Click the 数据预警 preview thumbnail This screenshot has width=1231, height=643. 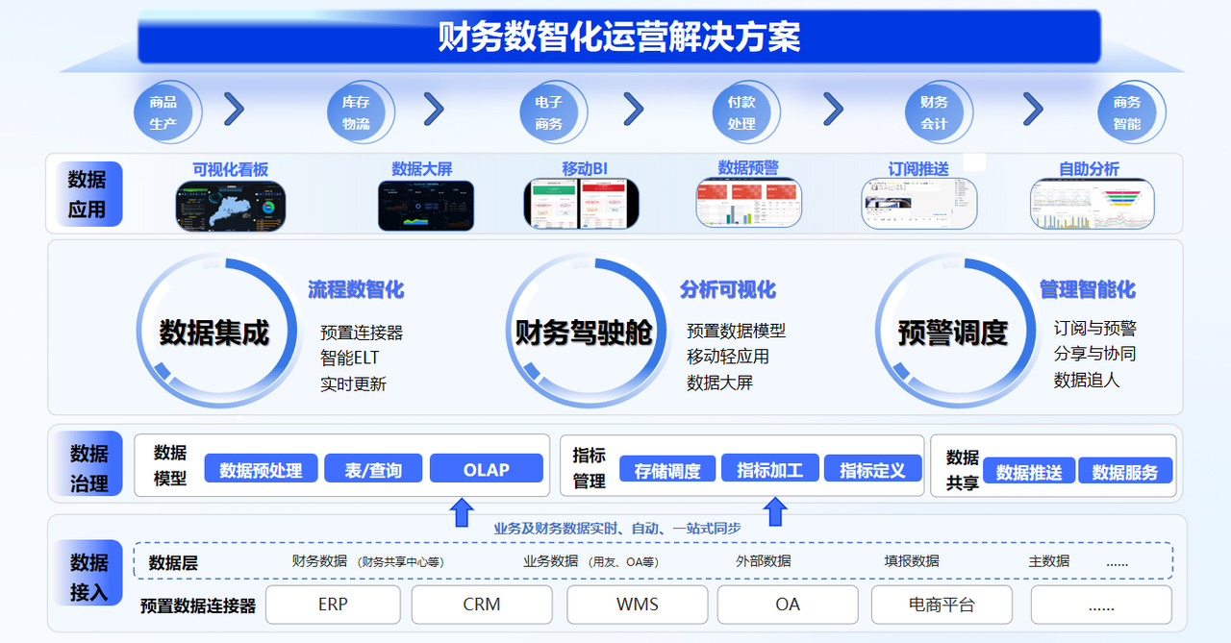tap(747, 203)
